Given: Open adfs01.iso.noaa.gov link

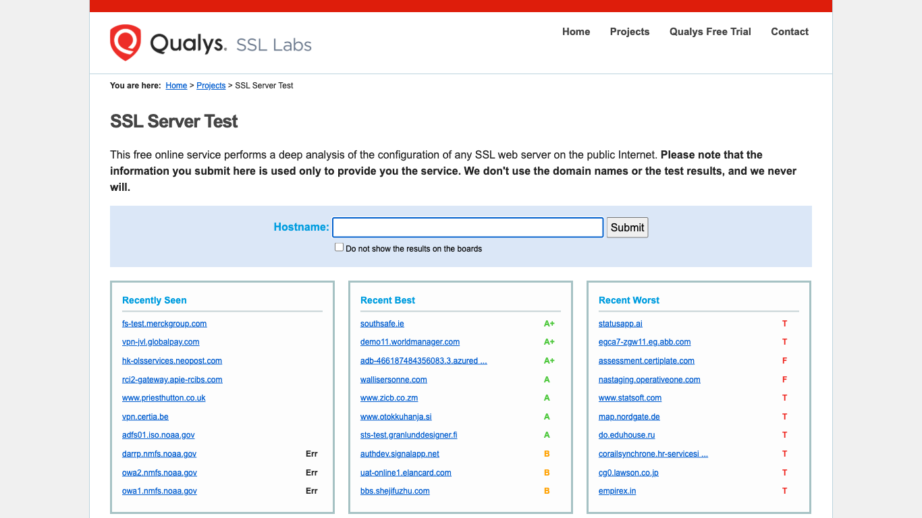Looking at the screenshot, I should pyautogui.click(x=159, y=435).
